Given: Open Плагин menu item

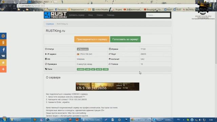Looking at the screenshot, I should (100, 15).
